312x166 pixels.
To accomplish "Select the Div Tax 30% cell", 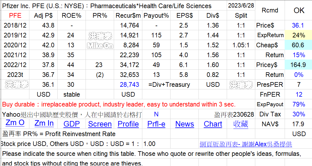I will [299, 114].
